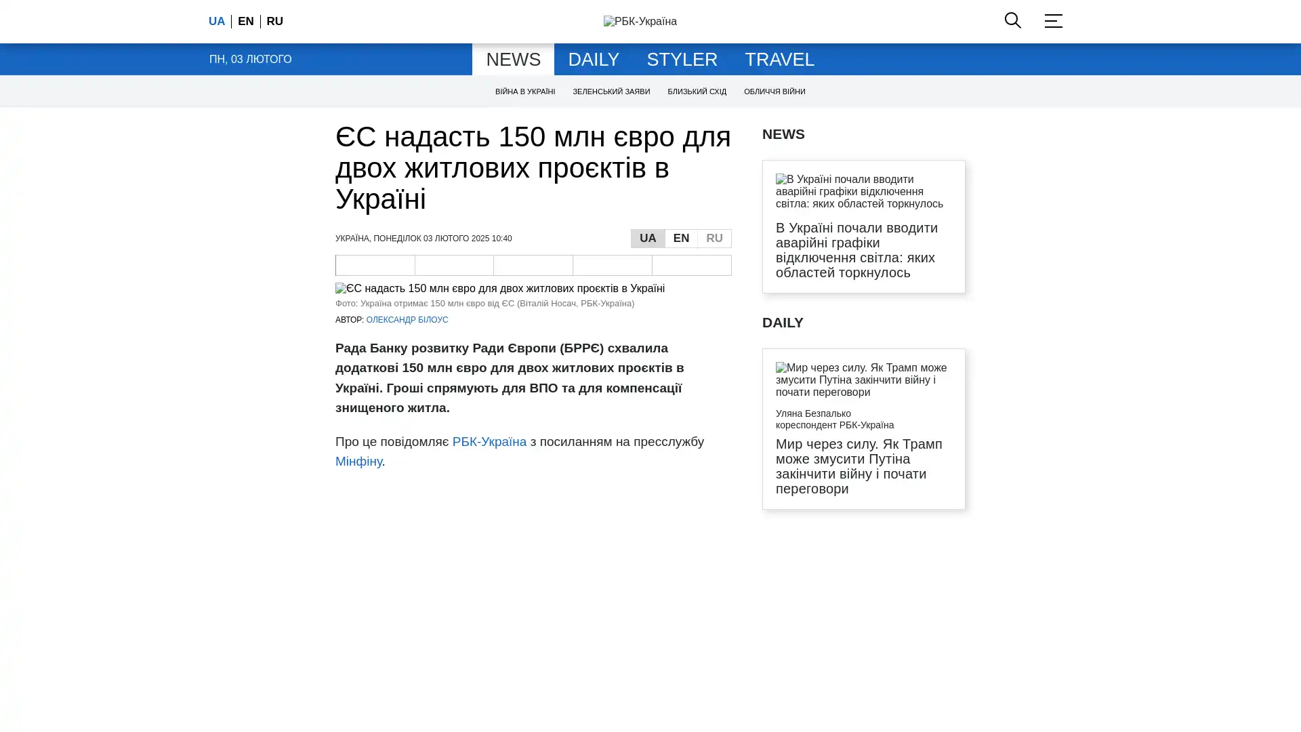Screen dimensions: 1301x732
Task: Click the article's broken main image
Action: coord(500,289)
